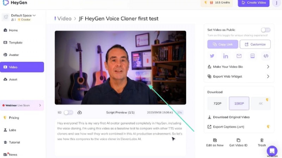Toggle Set Video as Public switch
The width and height of the screenshot is (282, 158).
coord(266,30)
